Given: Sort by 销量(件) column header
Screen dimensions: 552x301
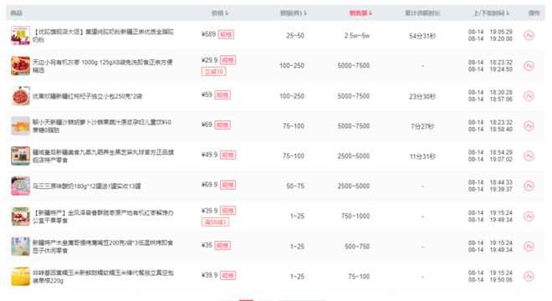Looking at the screenshot, I should 294,13.
